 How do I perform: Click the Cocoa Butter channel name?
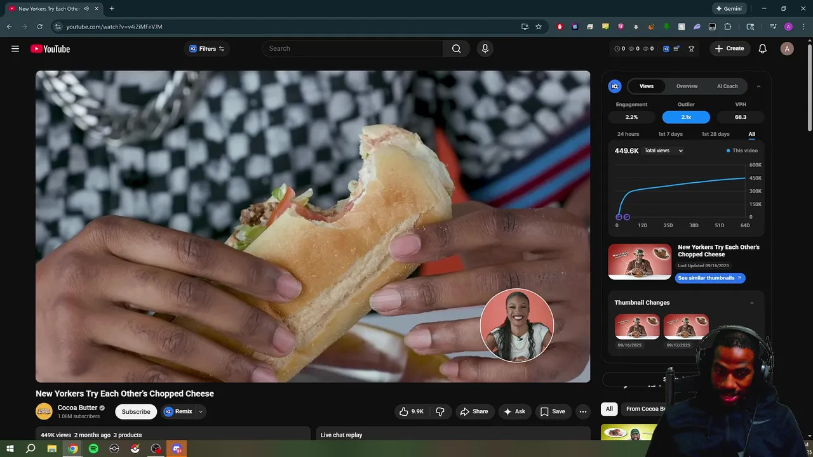(x=77, y=408)
